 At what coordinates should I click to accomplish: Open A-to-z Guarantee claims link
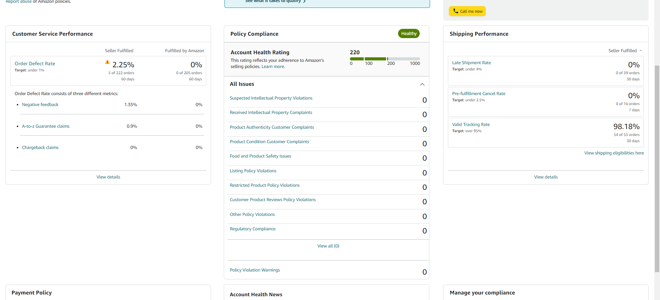tap(46, 126)
